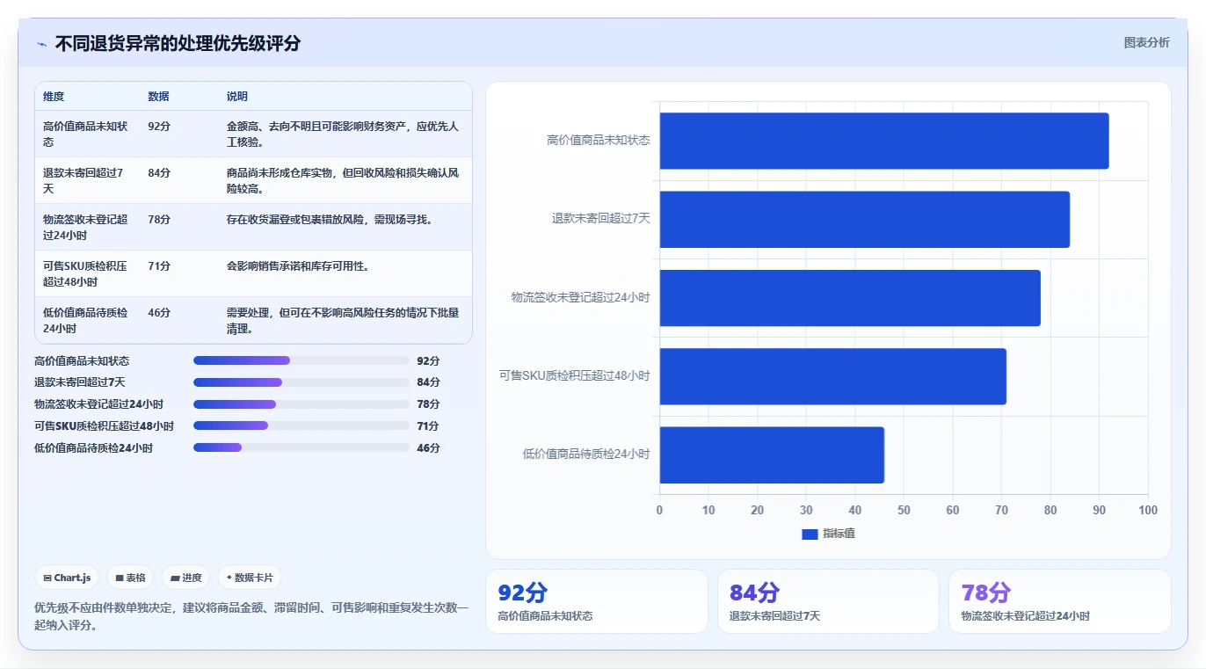Click the x-axis tick label 50
The height and width of the screenshot is (669, 1206).
(904, 511)
